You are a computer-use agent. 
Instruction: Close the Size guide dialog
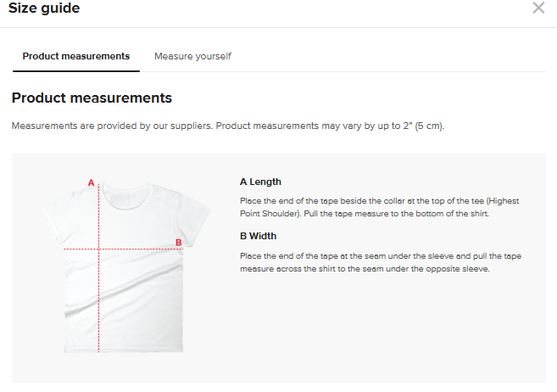pyautogui.click(x=538, y=8)
